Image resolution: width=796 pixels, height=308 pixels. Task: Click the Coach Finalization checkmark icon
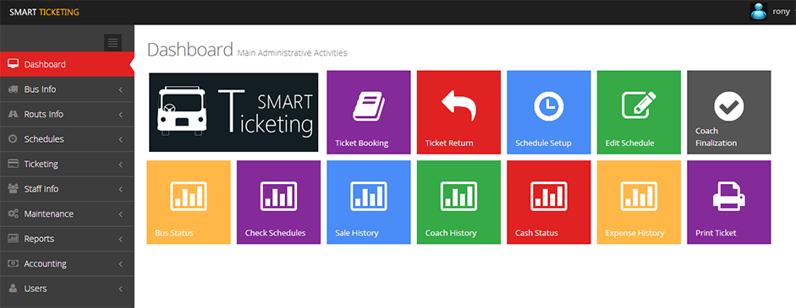point(728,105)
